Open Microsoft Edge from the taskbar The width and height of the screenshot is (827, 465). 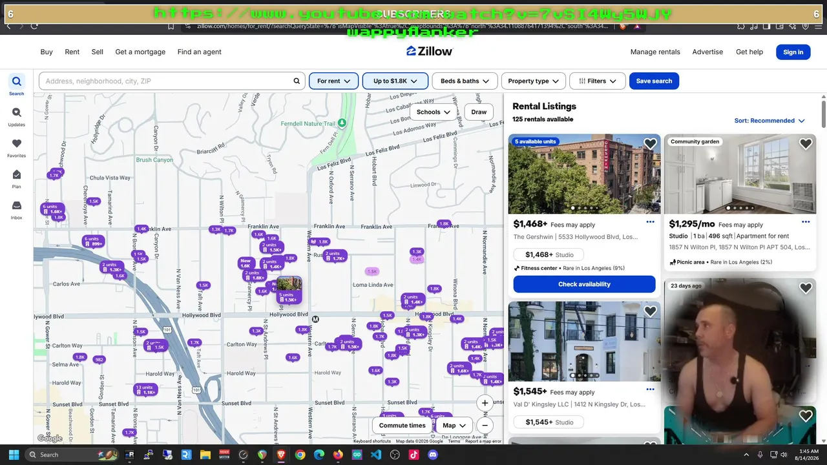(319, 455)
